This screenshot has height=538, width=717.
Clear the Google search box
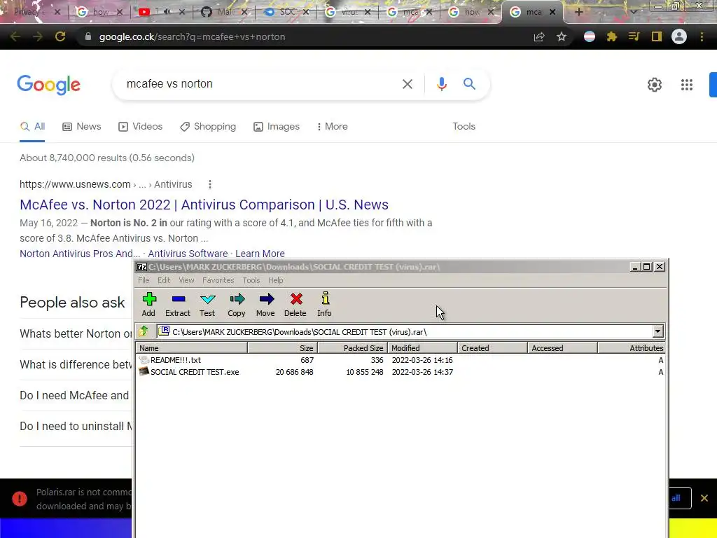[x=408, y=84]
